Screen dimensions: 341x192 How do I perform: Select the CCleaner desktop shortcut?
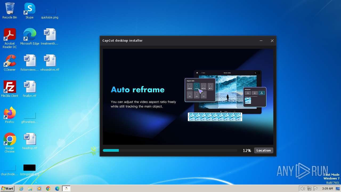tap(10, 63)
